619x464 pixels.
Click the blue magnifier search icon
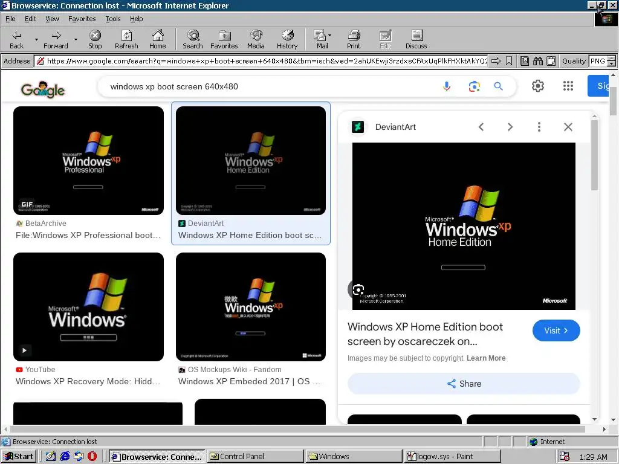click(x=499, y=86)
